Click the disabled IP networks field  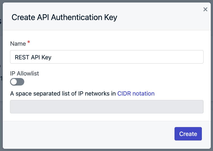[106, 107]
